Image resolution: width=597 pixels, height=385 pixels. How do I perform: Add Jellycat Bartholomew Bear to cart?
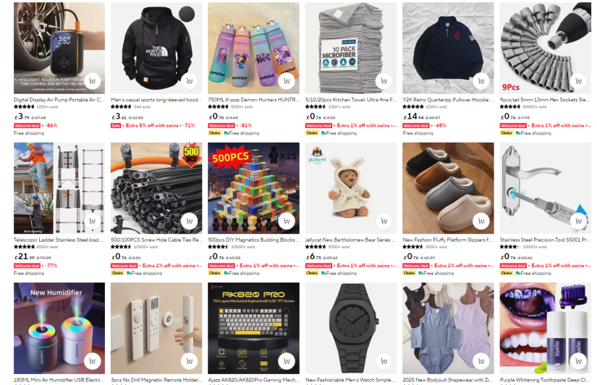(x=384, y=221)
